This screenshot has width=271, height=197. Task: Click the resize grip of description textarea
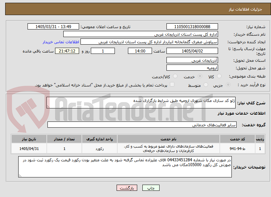(48, 107)
